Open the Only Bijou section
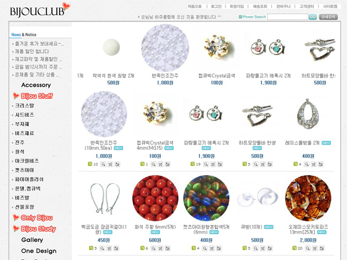This screenshot has height=260, width=347. (x=36, y=218)
